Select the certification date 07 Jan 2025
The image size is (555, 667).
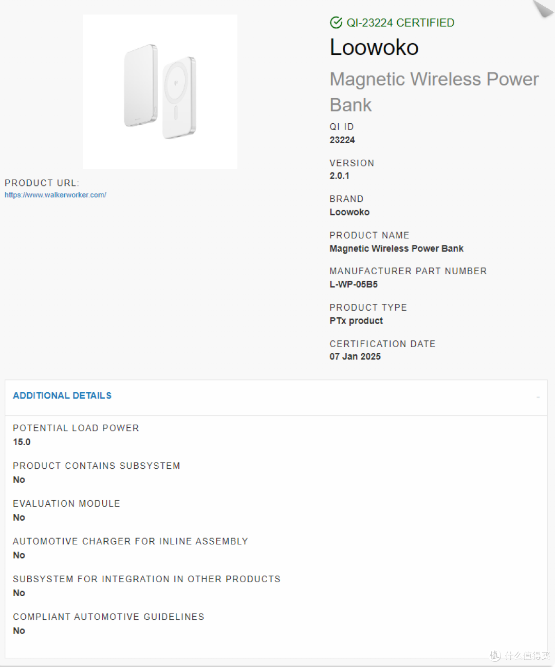(355, 357)
